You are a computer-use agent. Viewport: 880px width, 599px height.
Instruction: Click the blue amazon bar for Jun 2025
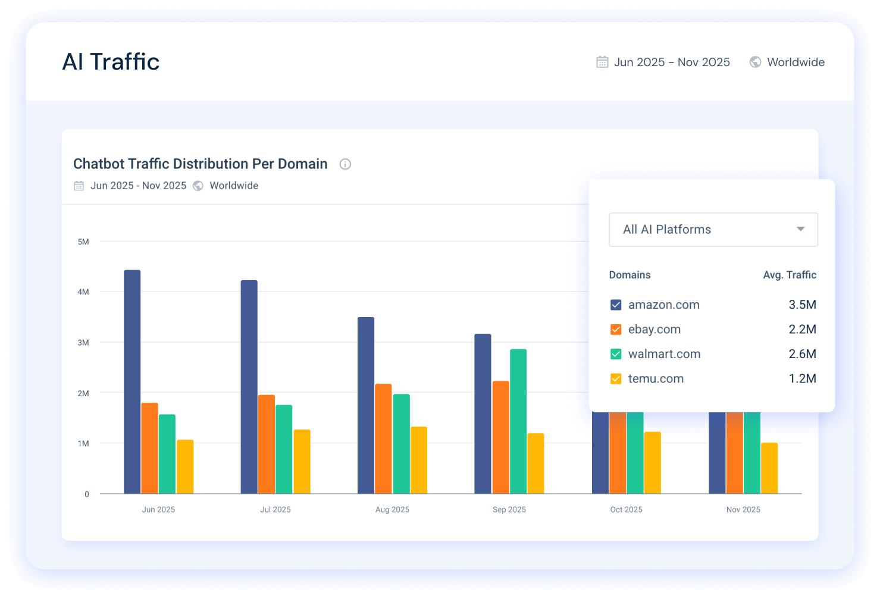pyautogui.click(x=132, y=381)
